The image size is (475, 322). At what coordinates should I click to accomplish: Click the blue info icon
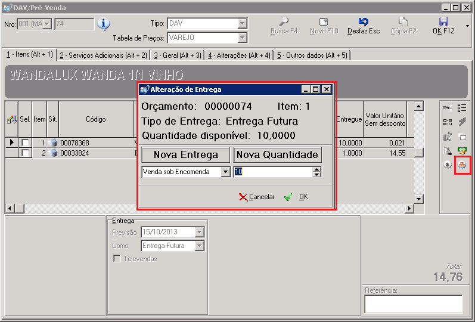[x=104, y=24]
